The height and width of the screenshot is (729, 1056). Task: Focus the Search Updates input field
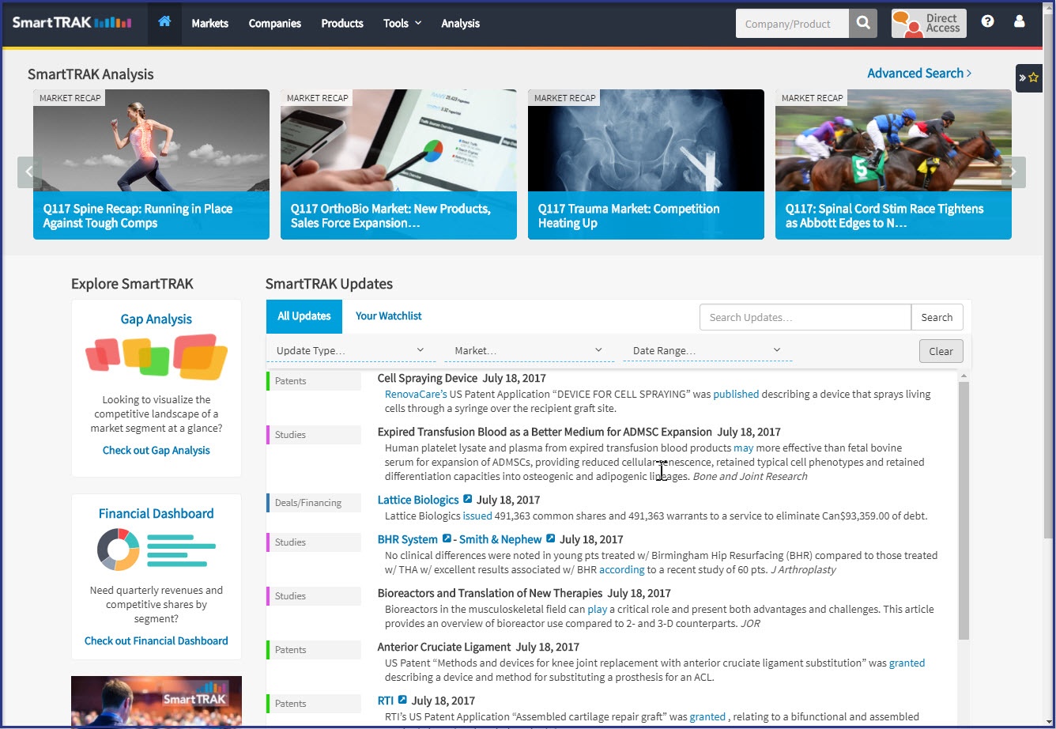tap(805, 317)
